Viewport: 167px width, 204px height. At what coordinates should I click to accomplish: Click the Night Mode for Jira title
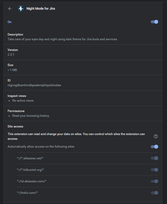[41, 9]
